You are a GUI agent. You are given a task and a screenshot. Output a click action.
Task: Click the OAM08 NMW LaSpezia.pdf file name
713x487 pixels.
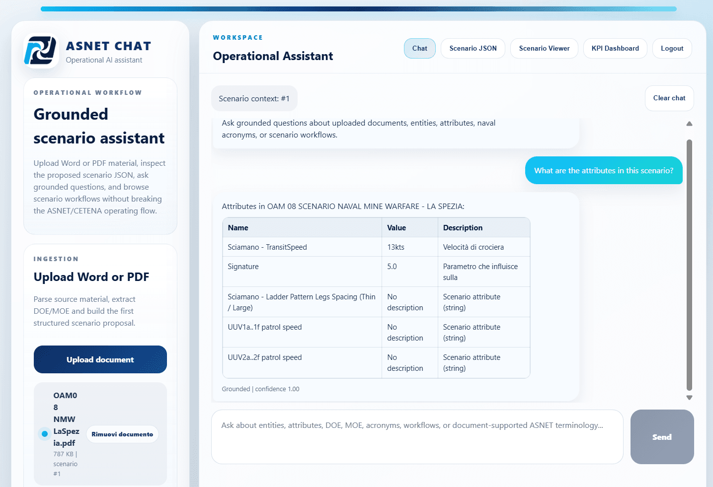tap(67, 419)
